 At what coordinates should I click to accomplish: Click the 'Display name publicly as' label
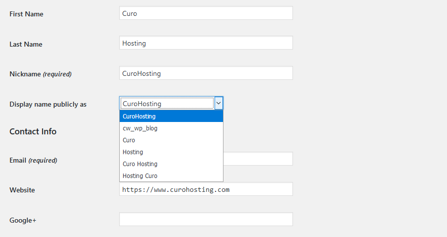[48, 105]
